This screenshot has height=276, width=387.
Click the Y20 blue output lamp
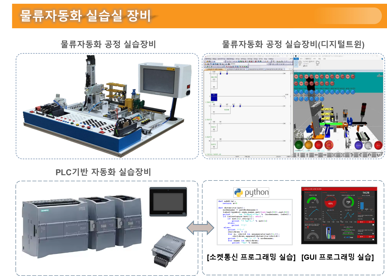(x=296, y=92)
